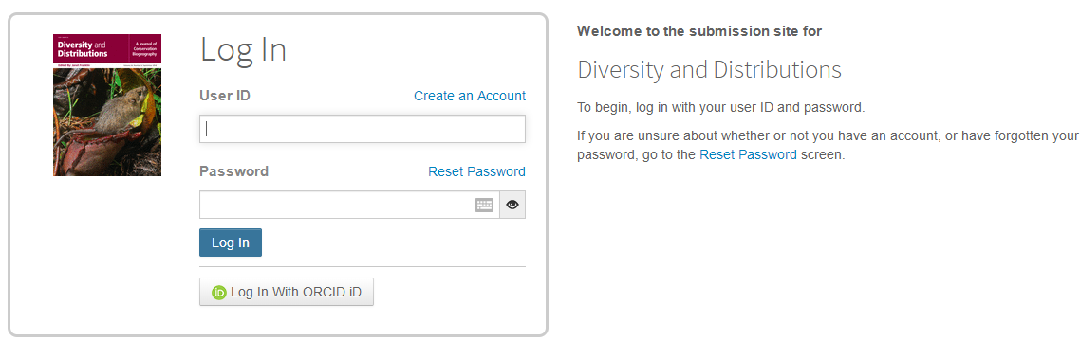Select the User ID field label
1080x341 pixels.
pyautogui.click(x=225, y=96)
